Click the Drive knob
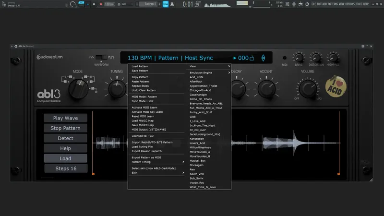This screenshot has width=384, height=216. pos(299,57)
